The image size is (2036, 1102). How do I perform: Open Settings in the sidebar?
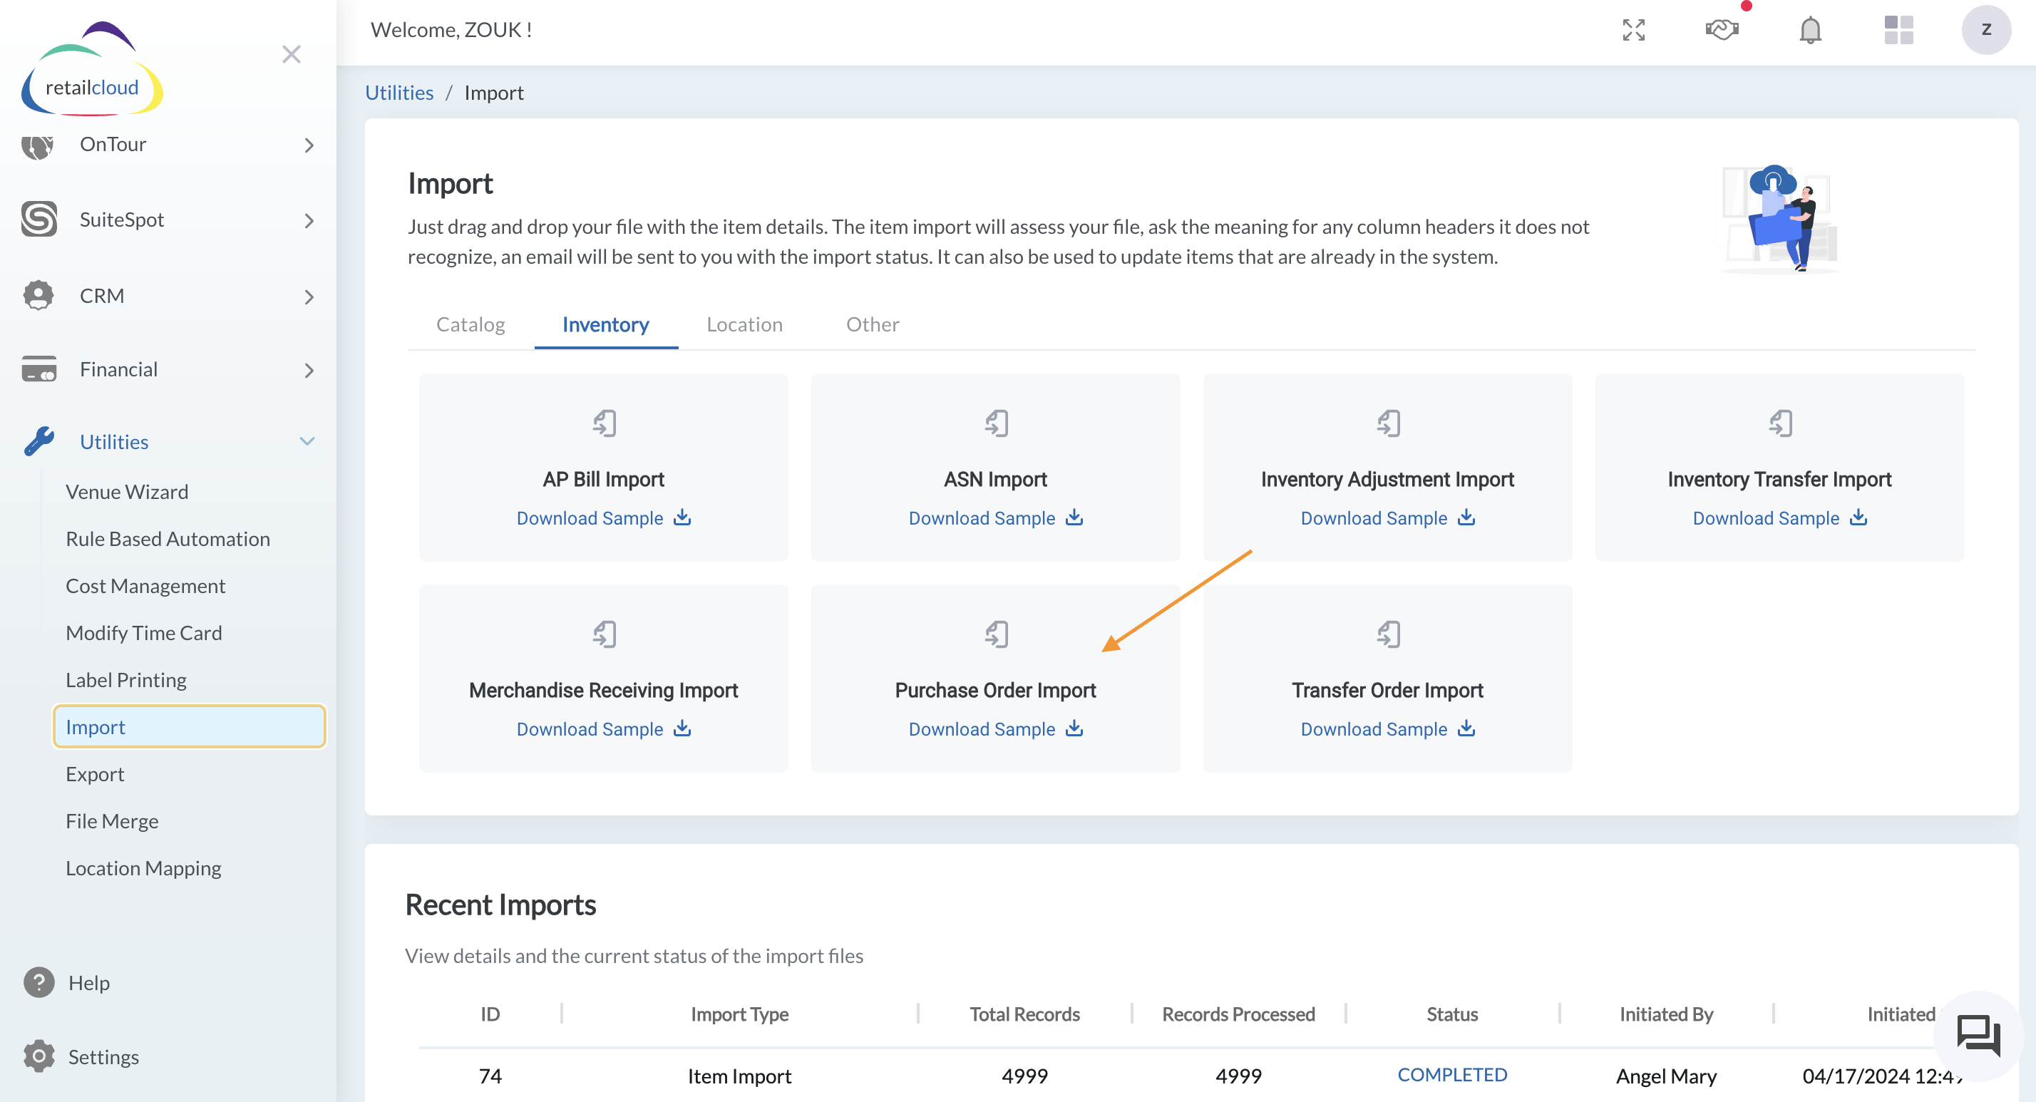click(x=103, y=1056)
